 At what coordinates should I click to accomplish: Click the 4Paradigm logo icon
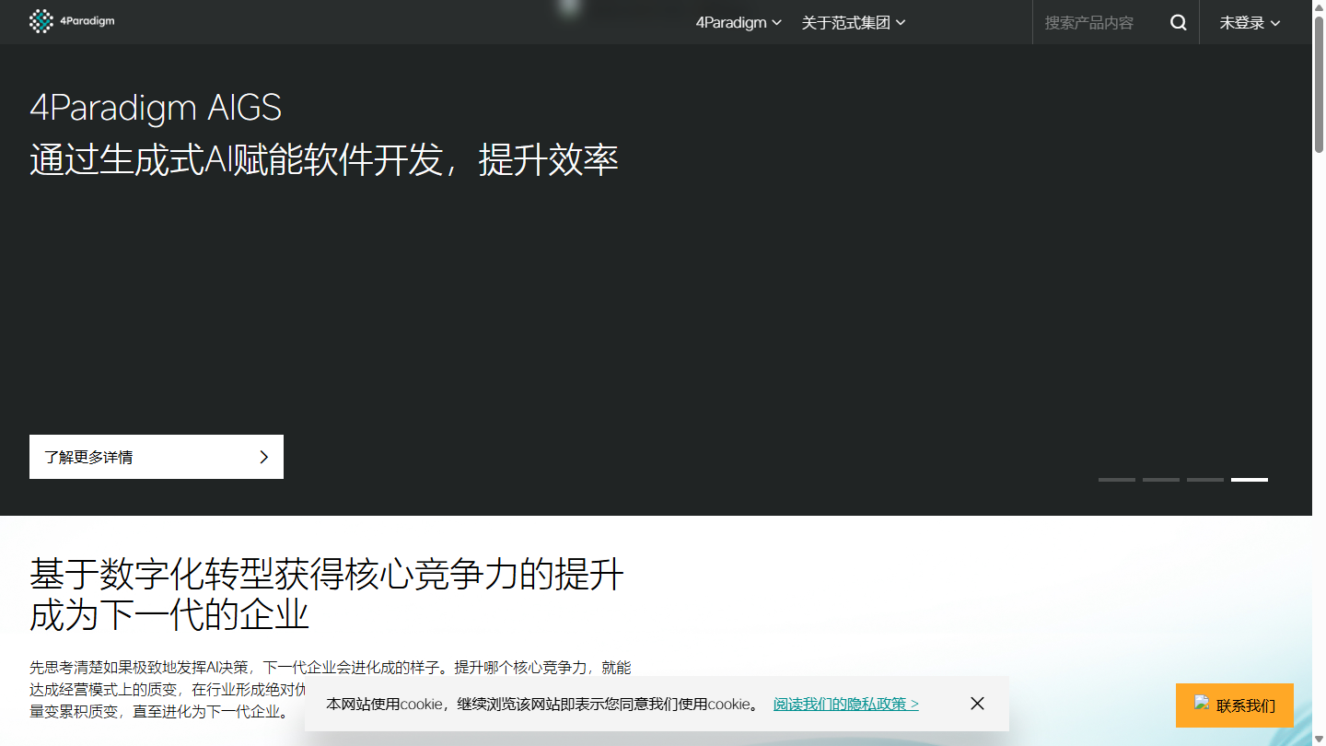[x=41, y=21]
